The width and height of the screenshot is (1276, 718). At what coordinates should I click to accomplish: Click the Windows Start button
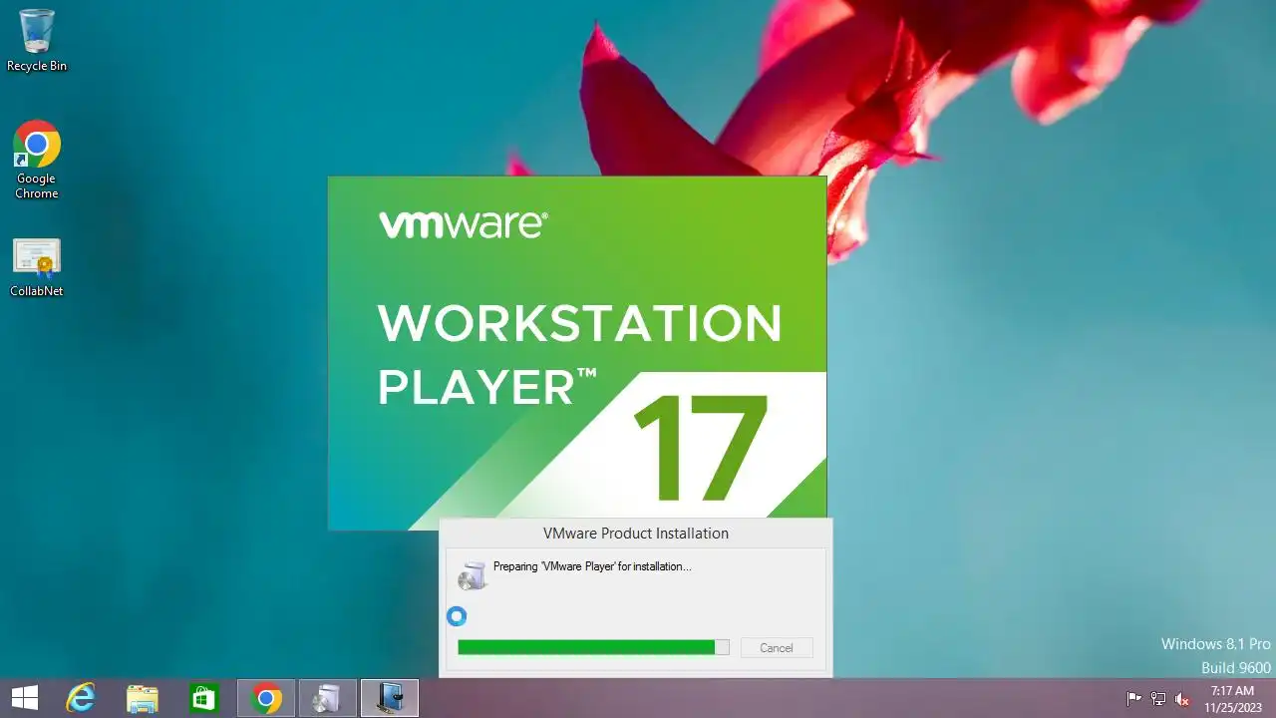(x=25, y=698)
